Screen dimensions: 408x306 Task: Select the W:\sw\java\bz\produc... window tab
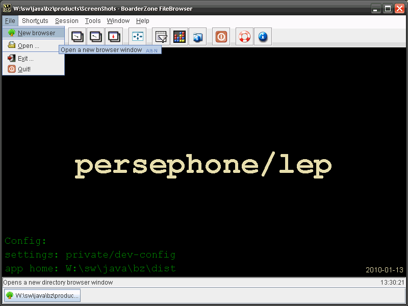(42, 296)
